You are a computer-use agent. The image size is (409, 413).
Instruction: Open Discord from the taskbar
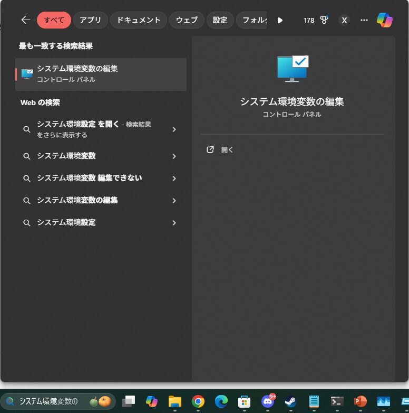pos(268,401)
